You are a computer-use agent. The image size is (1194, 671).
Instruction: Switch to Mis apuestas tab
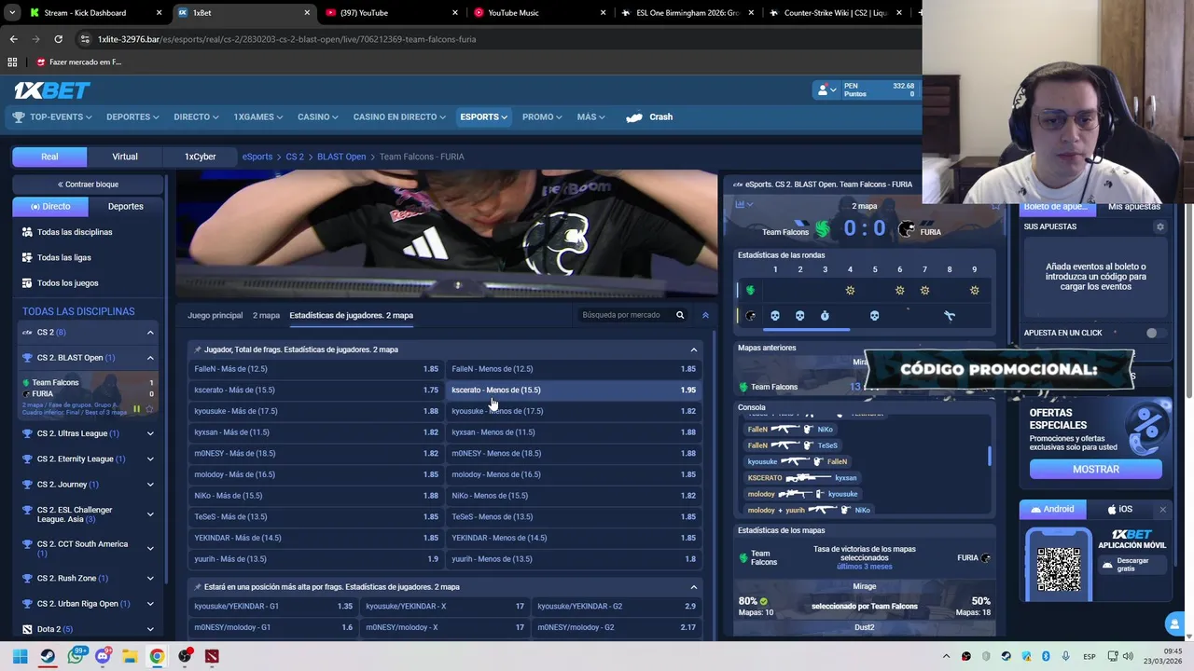[1133, 207]
